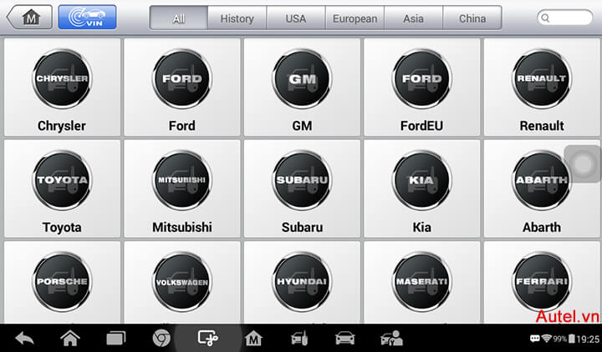The image size is (602, 352).
Task: Select the Maserati brand icon
Action: pyautogui.click(x=421, y=282)
